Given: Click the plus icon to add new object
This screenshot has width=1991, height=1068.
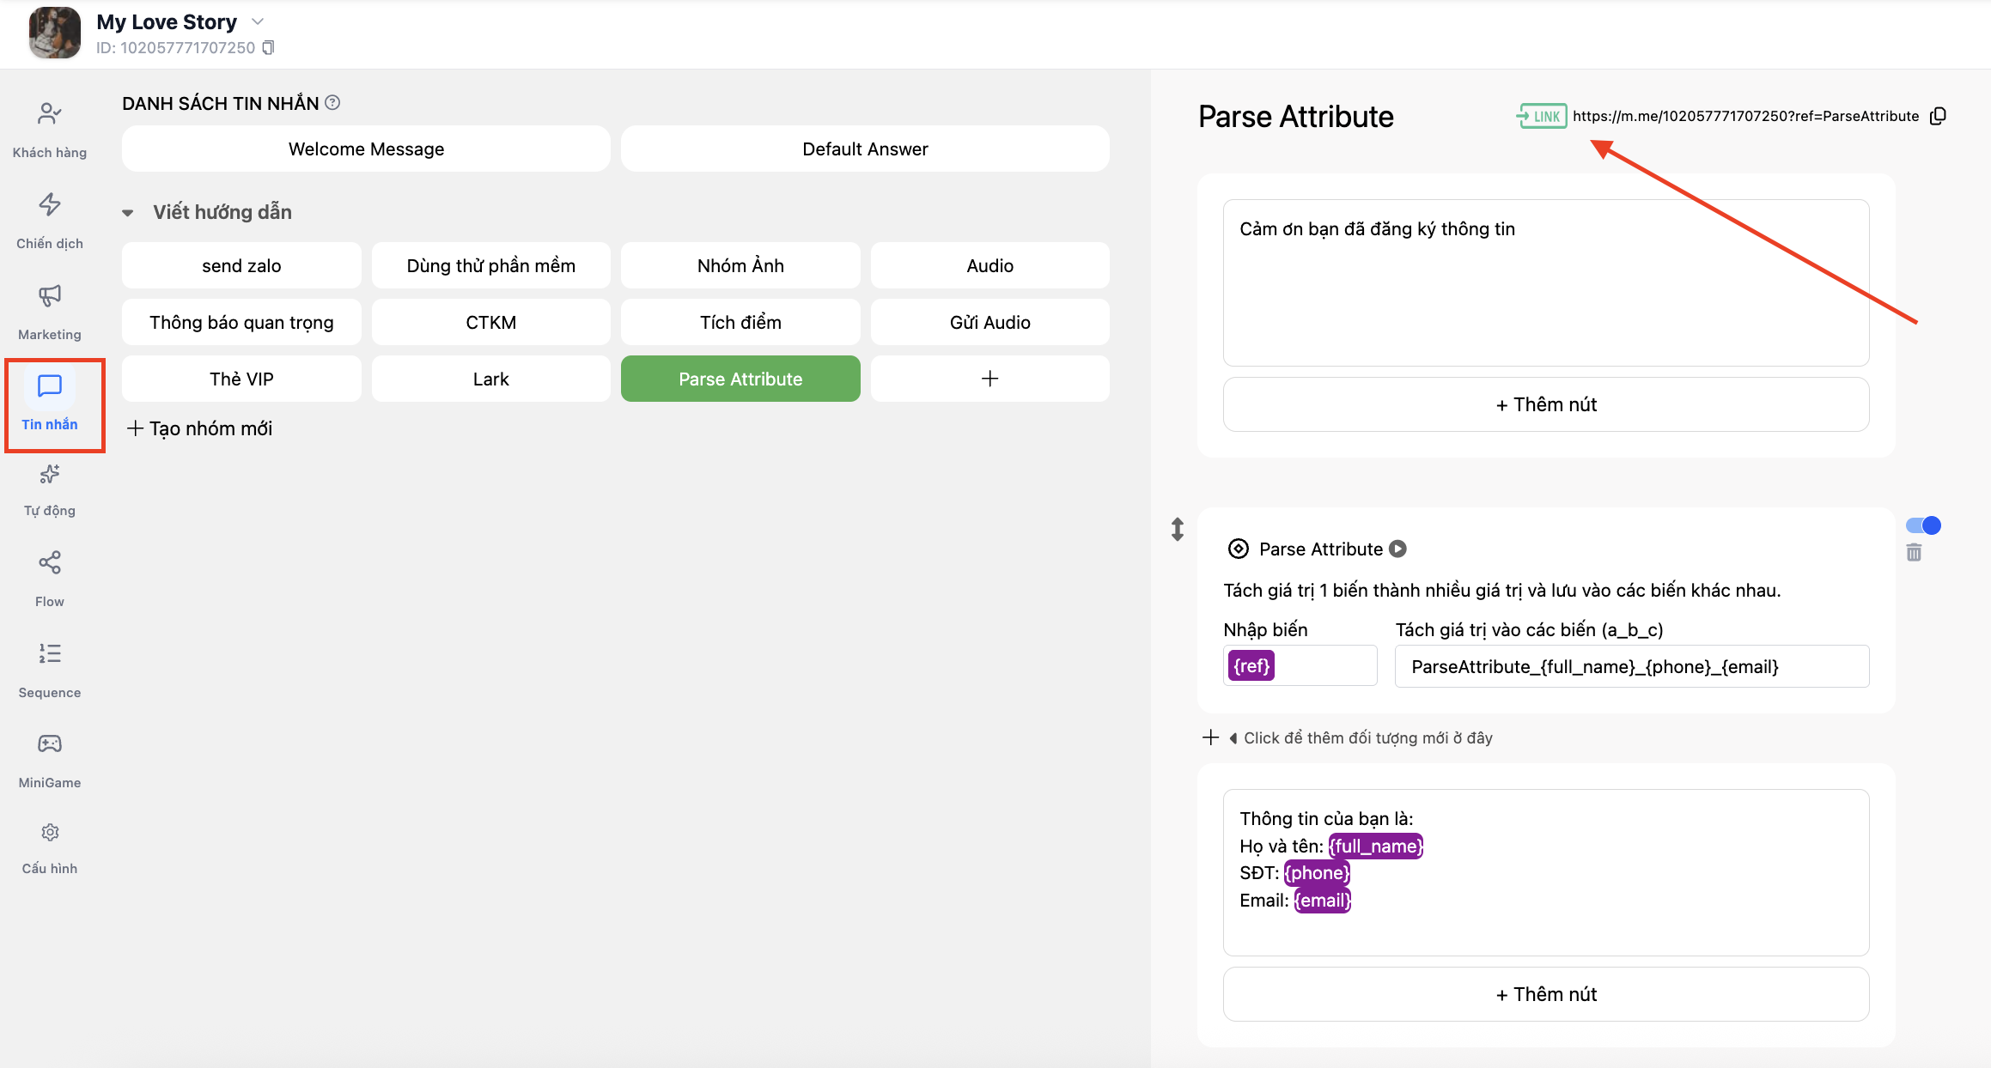Looking at the screenshot, I should (1210, 737).
